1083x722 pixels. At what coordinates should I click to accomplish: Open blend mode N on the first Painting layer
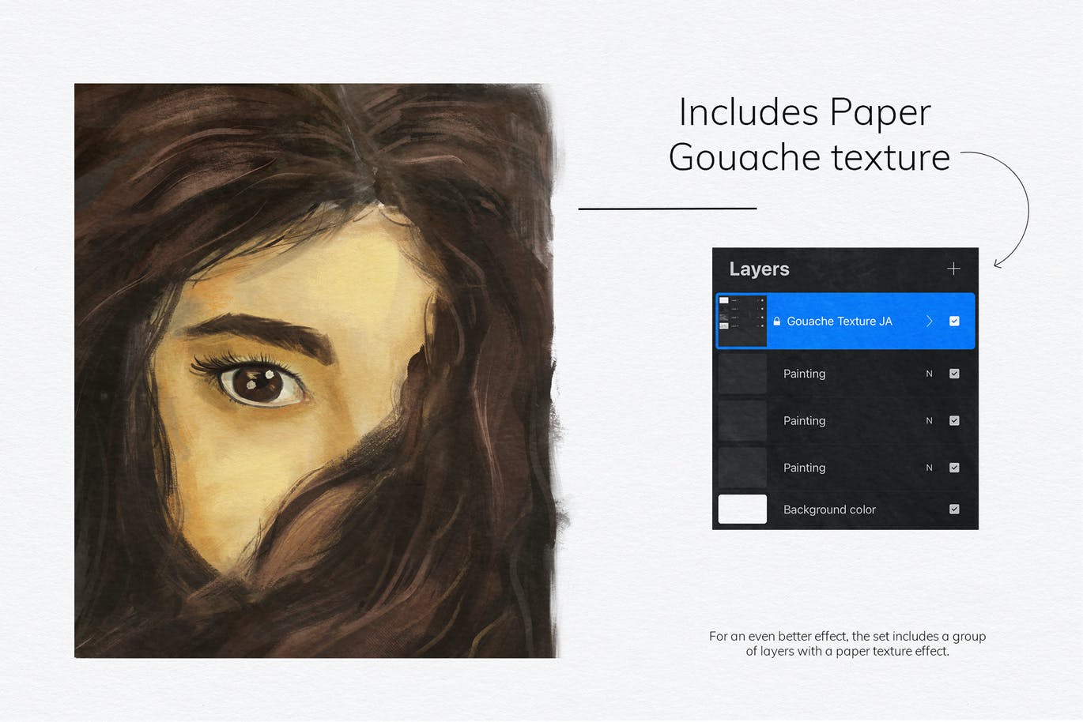point(929,373)
